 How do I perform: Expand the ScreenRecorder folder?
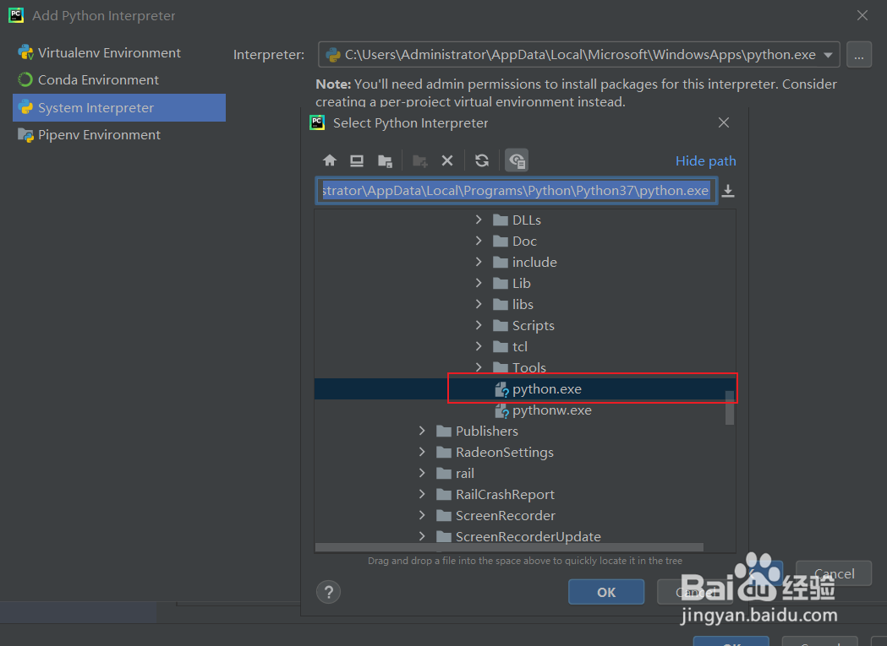pyautogui.click(x=422, y=515)
